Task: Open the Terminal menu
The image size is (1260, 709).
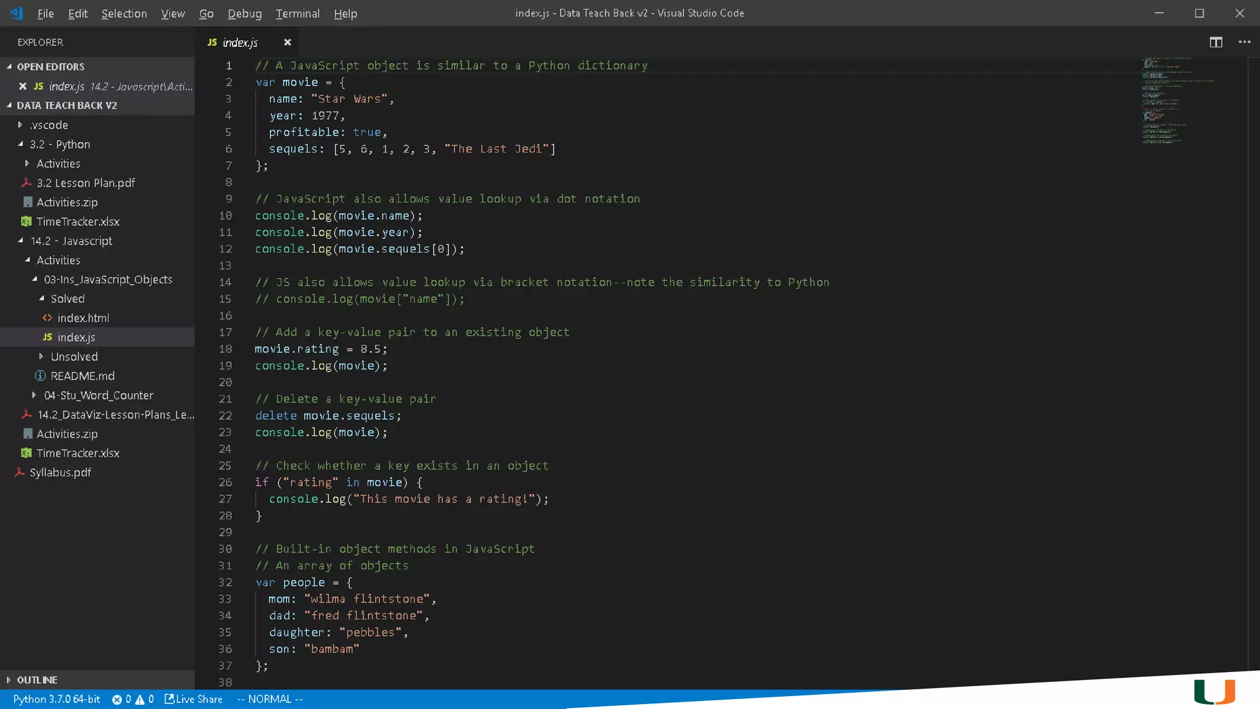Action: pyautogui.click(x=297, y=14)
